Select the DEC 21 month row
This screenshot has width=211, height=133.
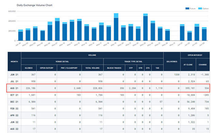coord(109,102)
